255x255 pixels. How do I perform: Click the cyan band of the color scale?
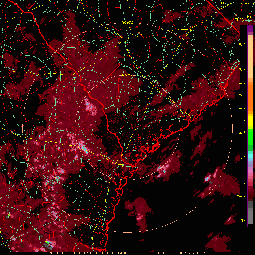click(250, 156)
